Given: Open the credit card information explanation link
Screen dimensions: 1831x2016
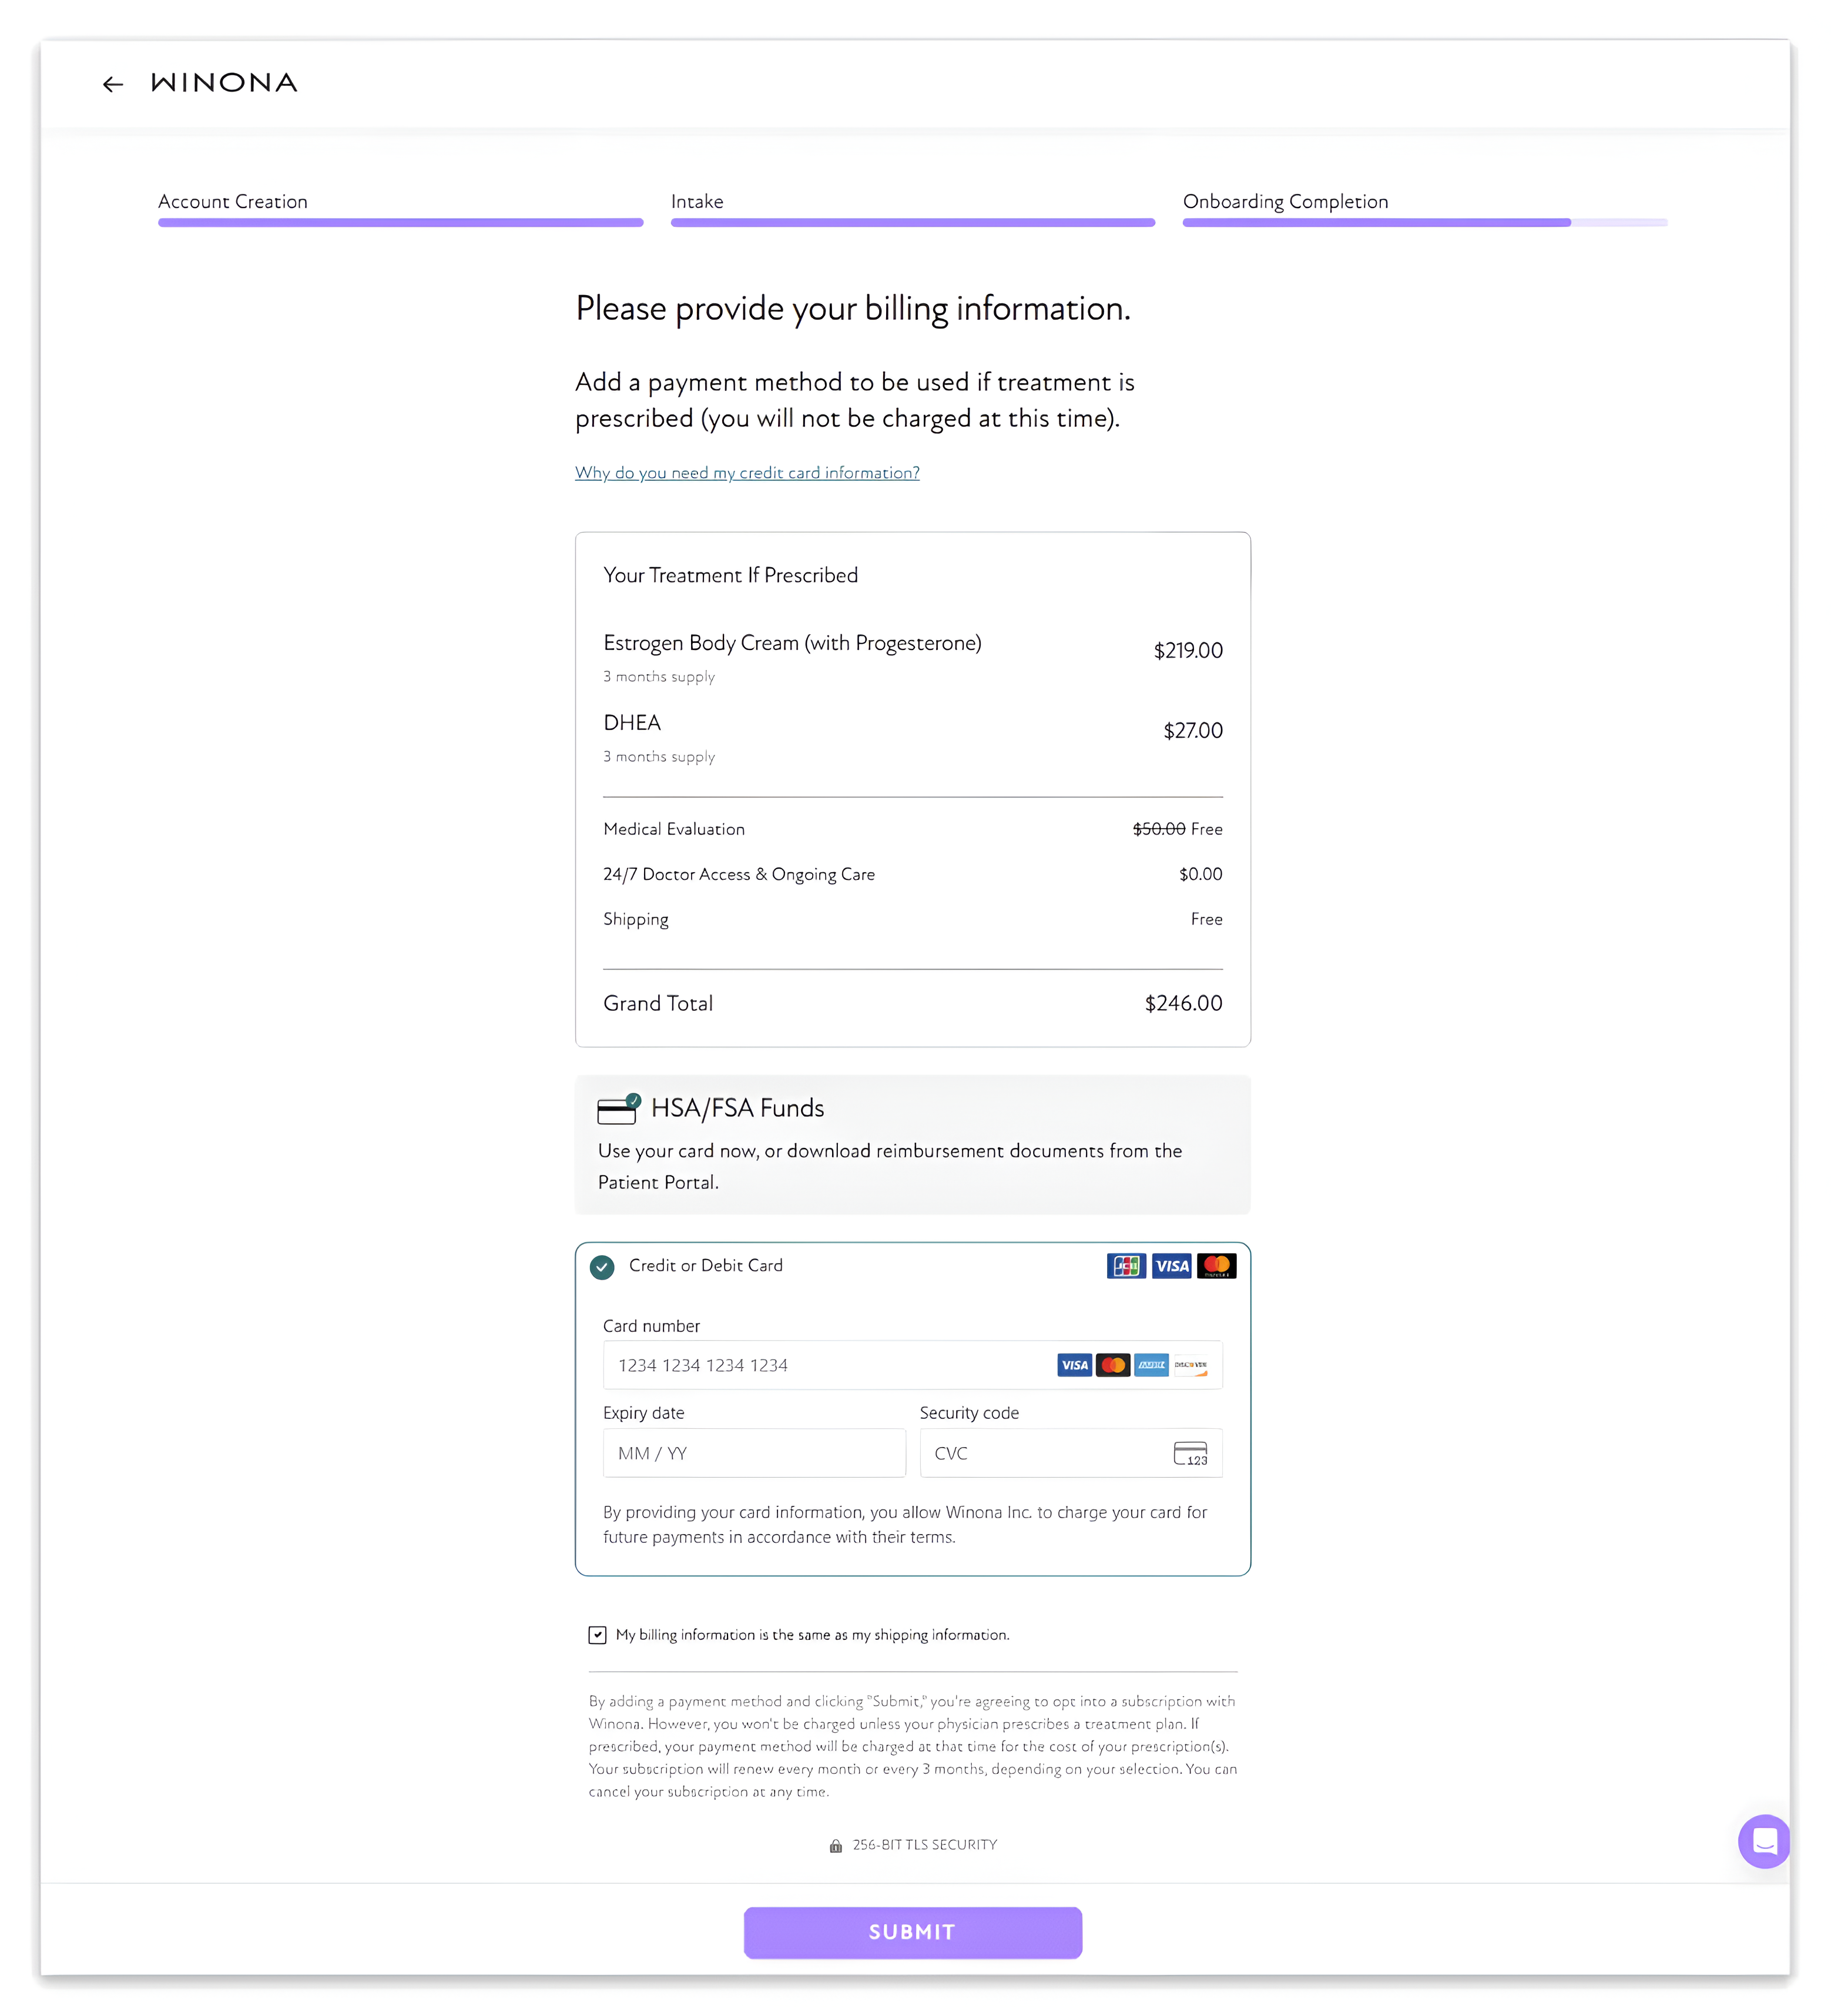Looking at the screenshot, I should pos(746,472).
